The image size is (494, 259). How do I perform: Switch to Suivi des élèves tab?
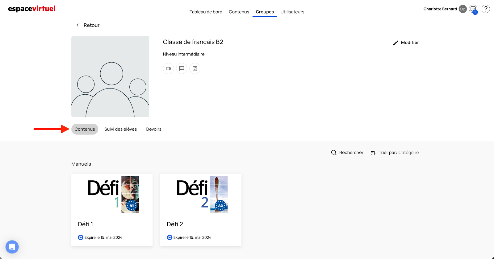tap(120, 129)
